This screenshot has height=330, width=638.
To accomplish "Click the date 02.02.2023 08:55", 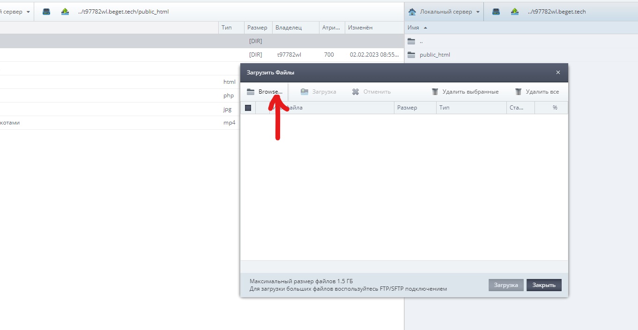I will tap(374, 55).
